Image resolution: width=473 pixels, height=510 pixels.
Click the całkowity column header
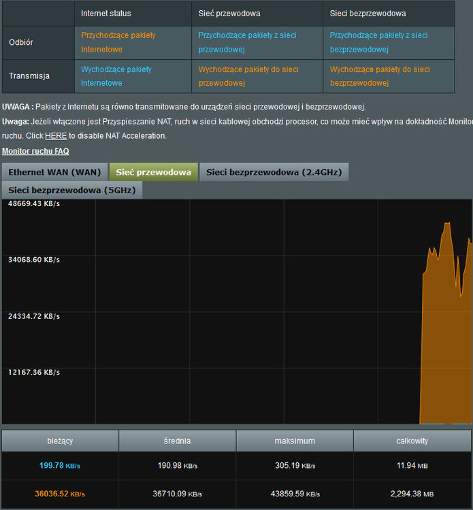[412, 441]
